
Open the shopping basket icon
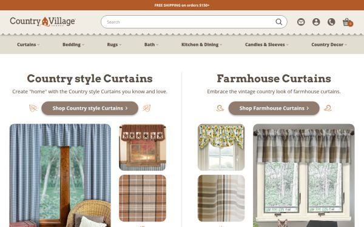(x=348, y=22)
